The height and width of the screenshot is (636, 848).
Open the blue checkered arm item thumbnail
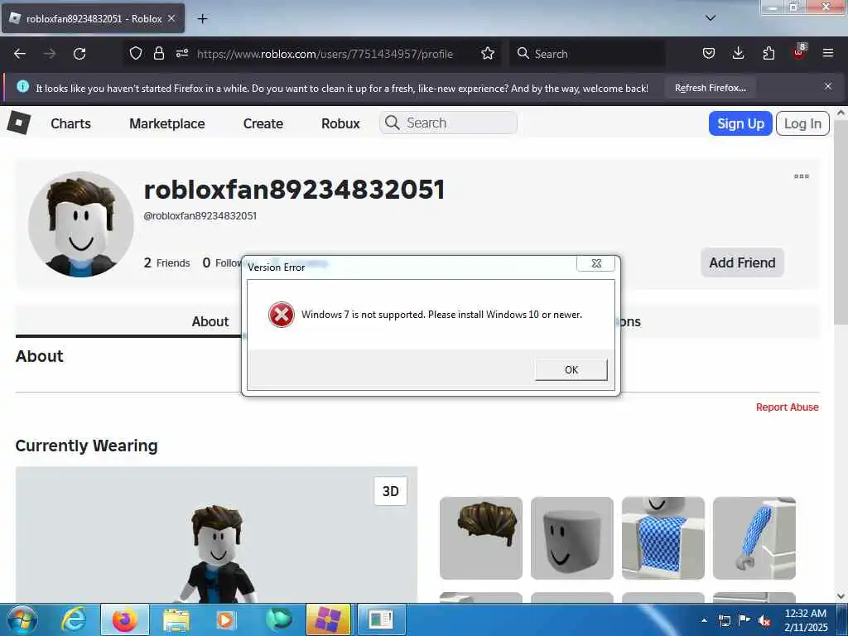pos(754,538)
